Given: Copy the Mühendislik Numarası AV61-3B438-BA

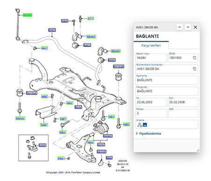Looking at the screenshot, I should tap(195, 69).
